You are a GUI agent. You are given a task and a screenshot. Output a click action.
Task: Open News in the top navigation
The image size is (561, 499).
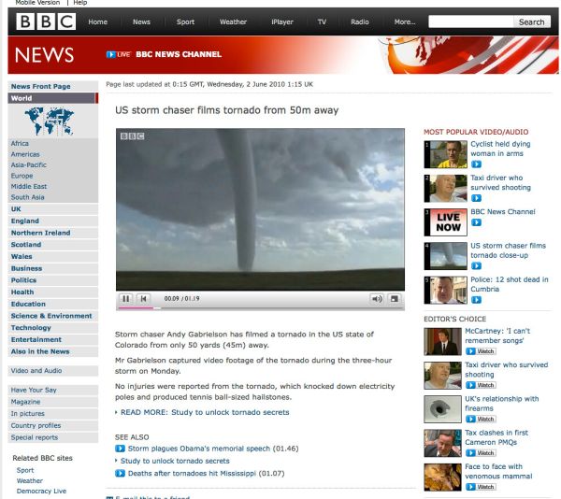tap(141, 21)
